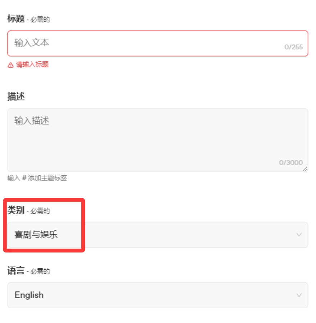This screenshot has height=323, width=316.
Task: Click the 标题 field label
Action: pyautogui.click(x=16, y=19)
